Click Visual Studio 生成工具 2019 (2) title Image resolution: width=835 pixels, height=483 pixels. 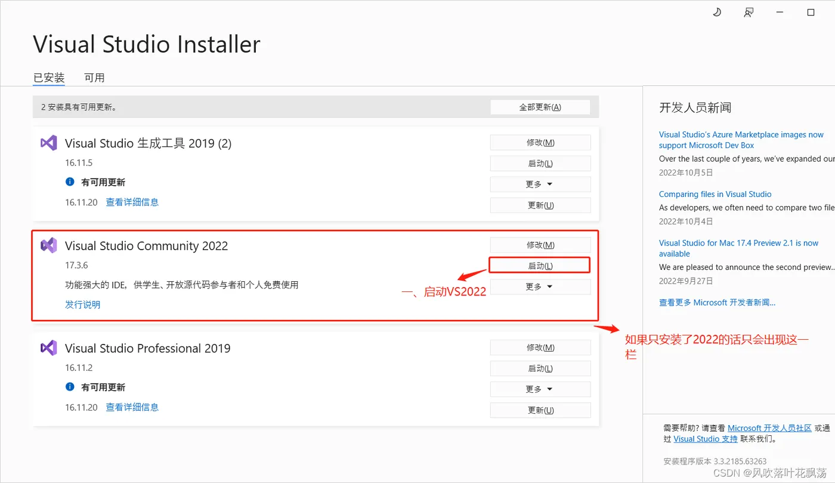coord(148,143)
